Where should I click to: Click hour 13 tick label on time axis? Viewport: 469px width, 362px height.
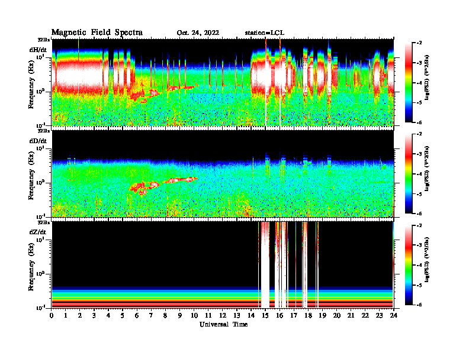(x=237, y=316)
